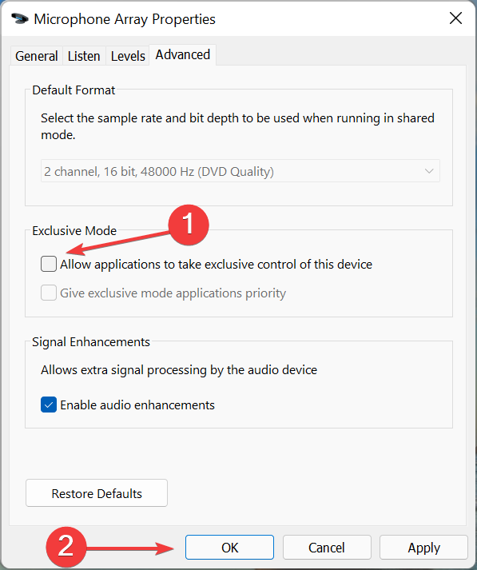Enable Allow applications to take exclusive control

click(49, 264)
